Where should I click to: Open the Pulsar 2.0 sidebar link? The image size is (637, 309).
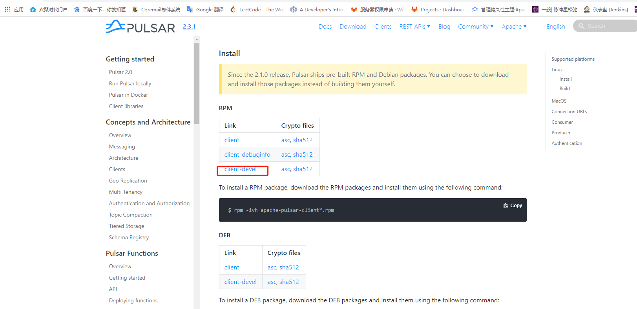[120, 72]
